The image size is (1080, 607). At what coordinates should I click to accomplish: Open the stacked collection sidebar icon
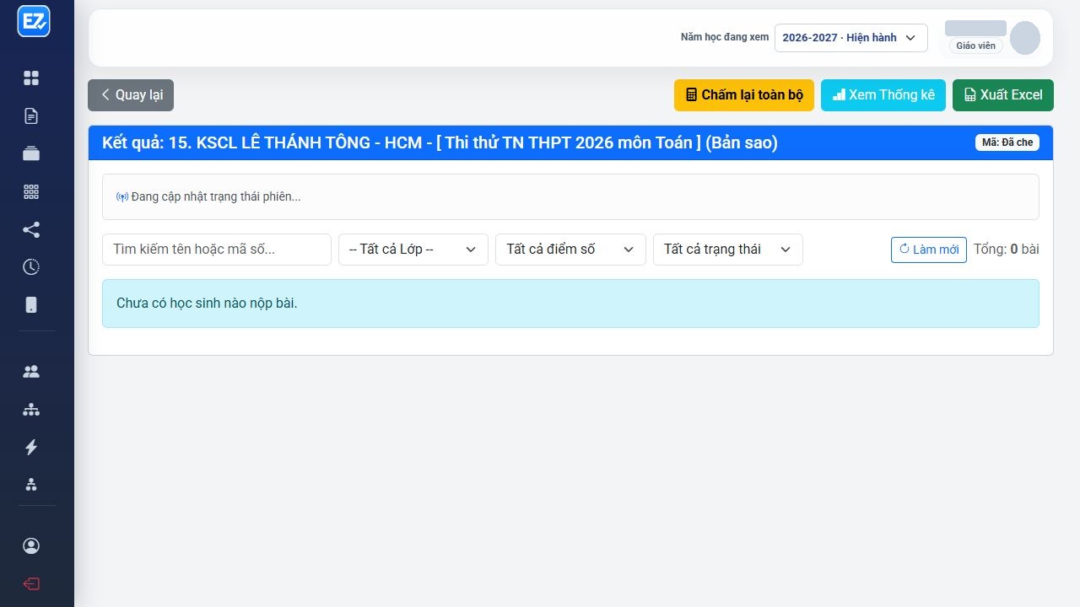tap(31, 153)
